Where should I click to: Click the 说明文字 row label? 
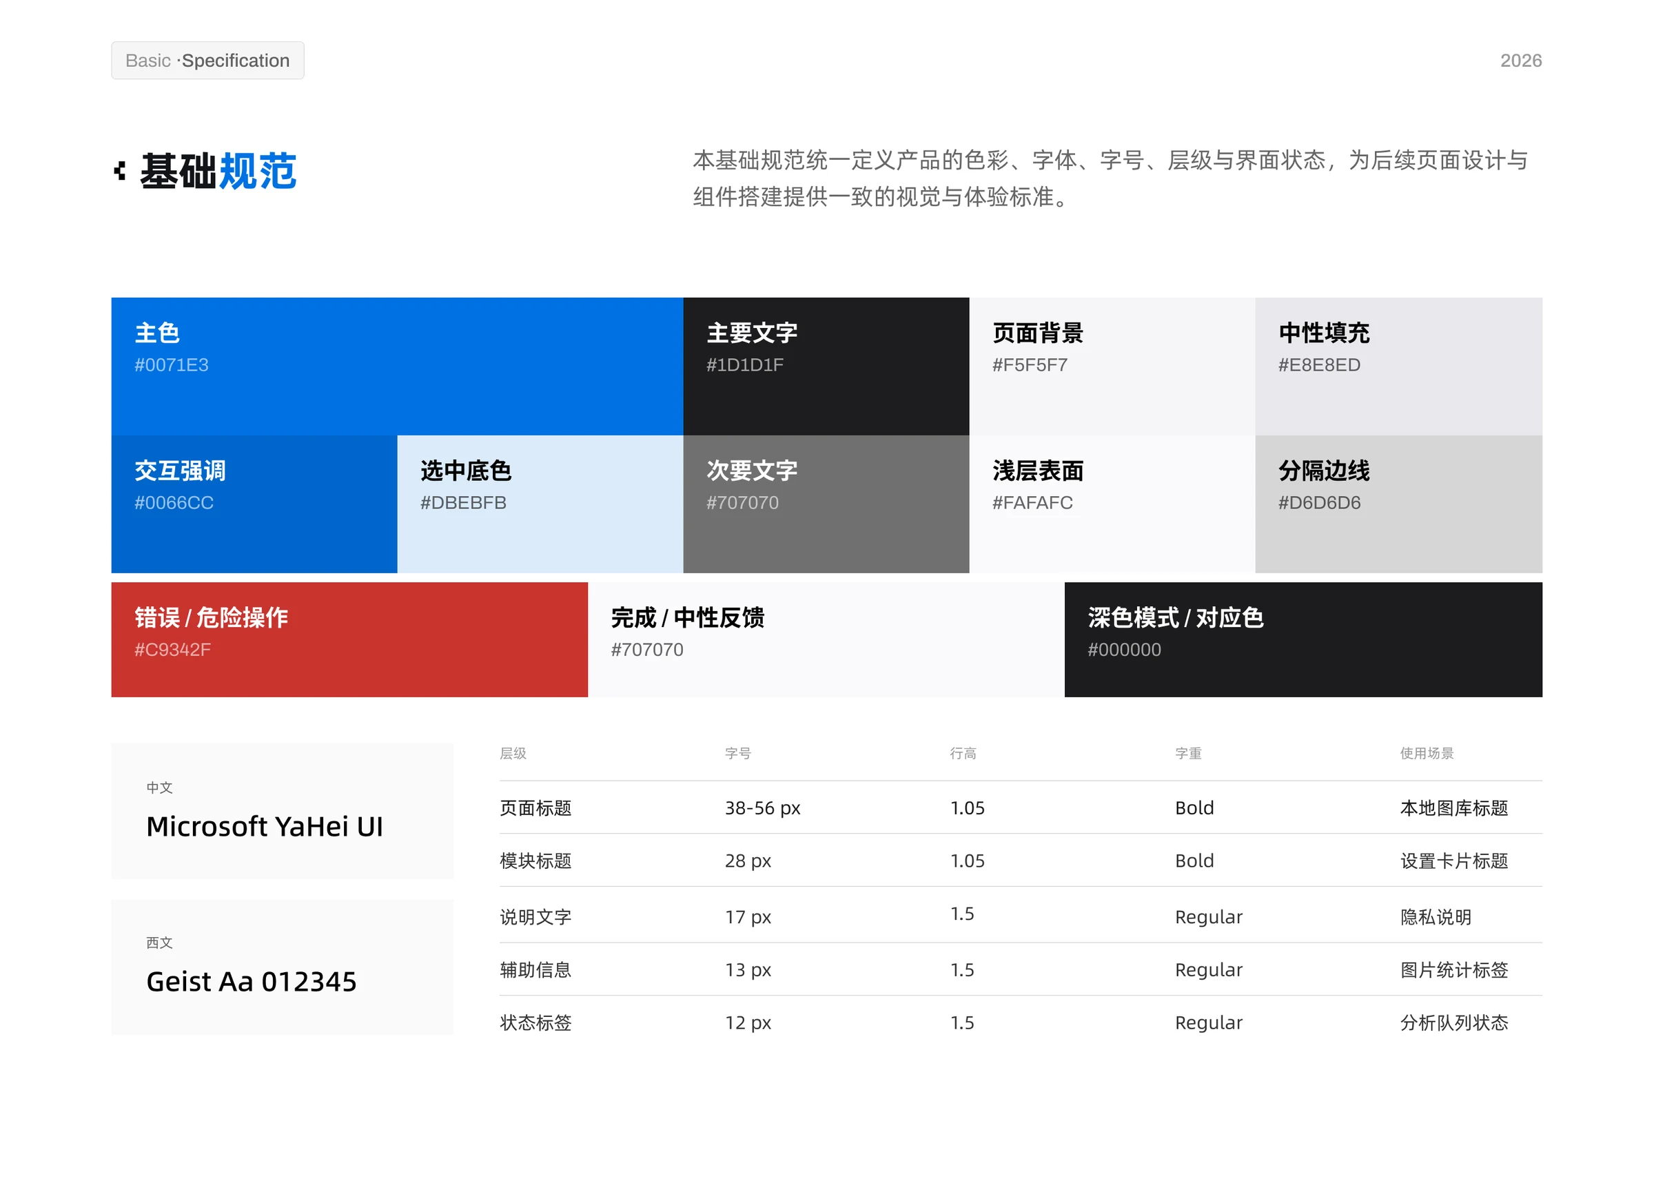(x=535, y=917)
